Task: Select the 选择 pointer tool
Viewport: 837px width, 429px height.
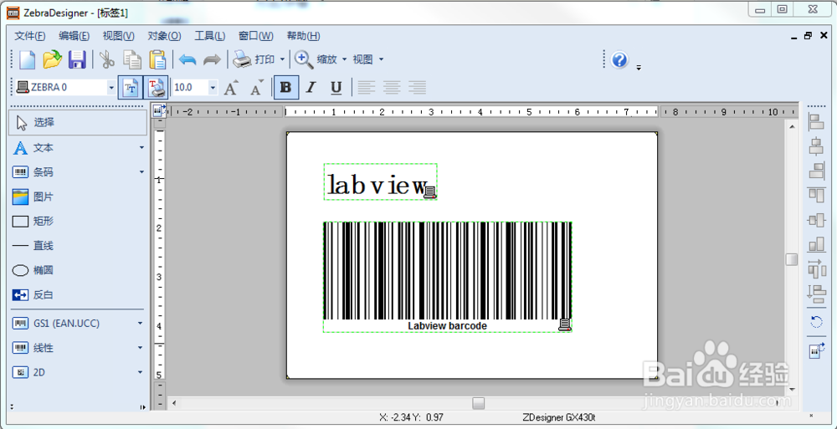Action: (x=78, y=123)
